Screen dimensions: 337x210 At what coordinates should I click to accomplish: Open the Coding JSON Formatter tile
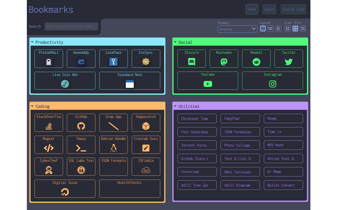(113, 167)
